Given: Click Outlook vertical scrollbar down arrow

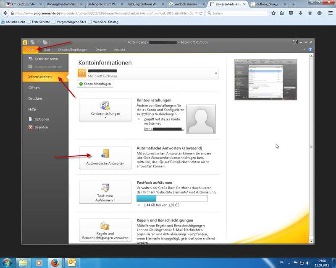Looking at the screenshot, I should [311, 241].
